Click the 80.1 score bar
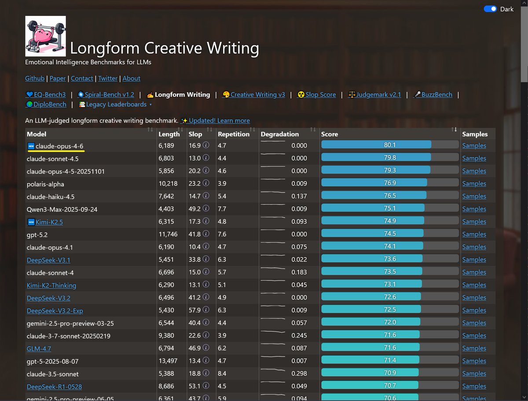 390,145
